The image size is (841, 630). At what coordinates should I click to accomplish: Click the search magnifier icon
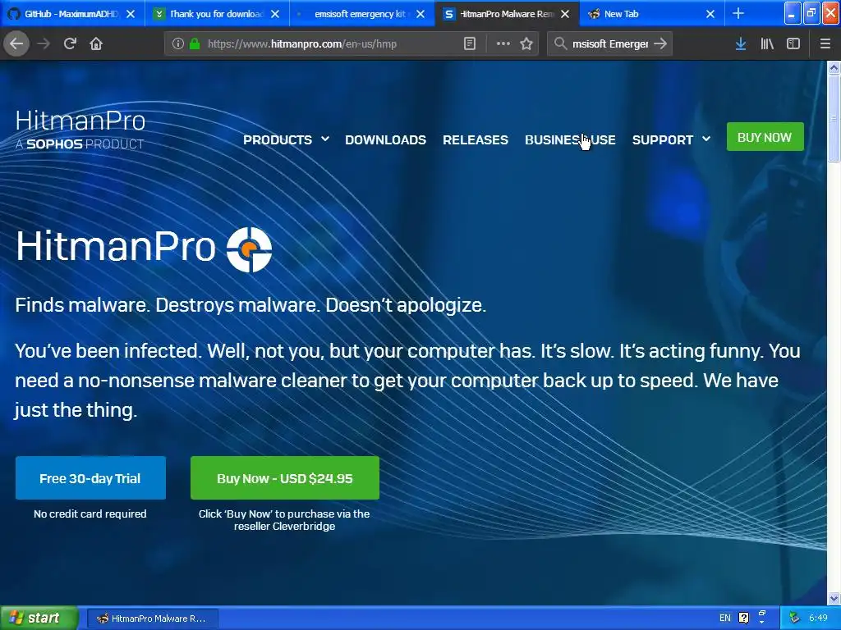(560, 43)
